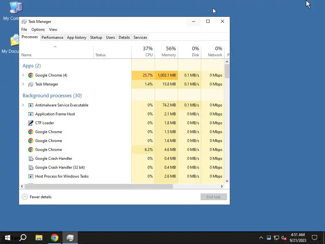Select Host Process for Windows Tasks name

pyautogui.click(x=62, y=176)
